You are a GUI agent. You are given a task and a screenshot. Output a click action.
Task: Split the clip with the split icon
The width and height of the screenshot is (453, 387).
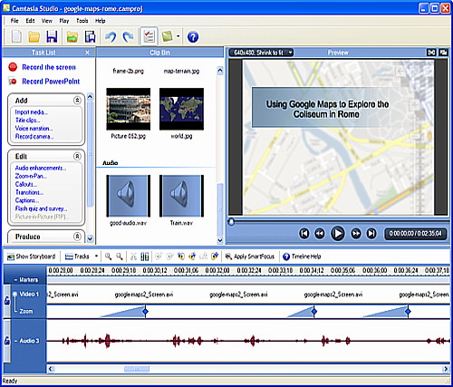pyautogui.click(x=145, y=256)
